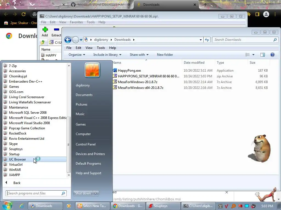
Task: Open Include in library dropdown
Action: tap(107, 55)
